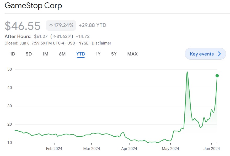Screen dimensions: 230x156
Task: Switch chart to 6M view
Action: click(x=62, y=54)
